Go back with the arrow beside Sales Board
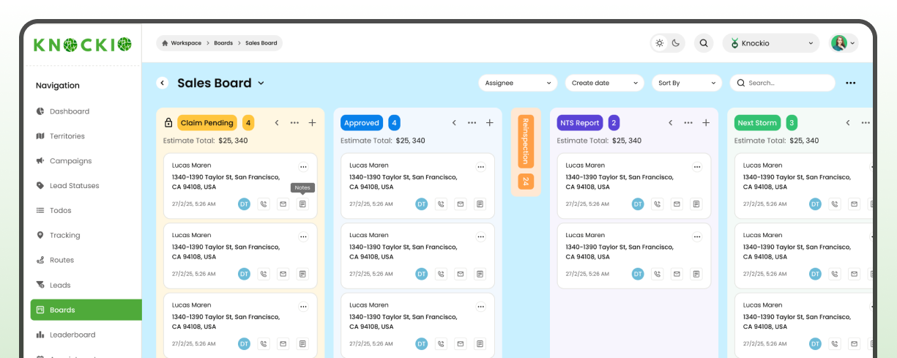897x358 pixels. (163, 83)
